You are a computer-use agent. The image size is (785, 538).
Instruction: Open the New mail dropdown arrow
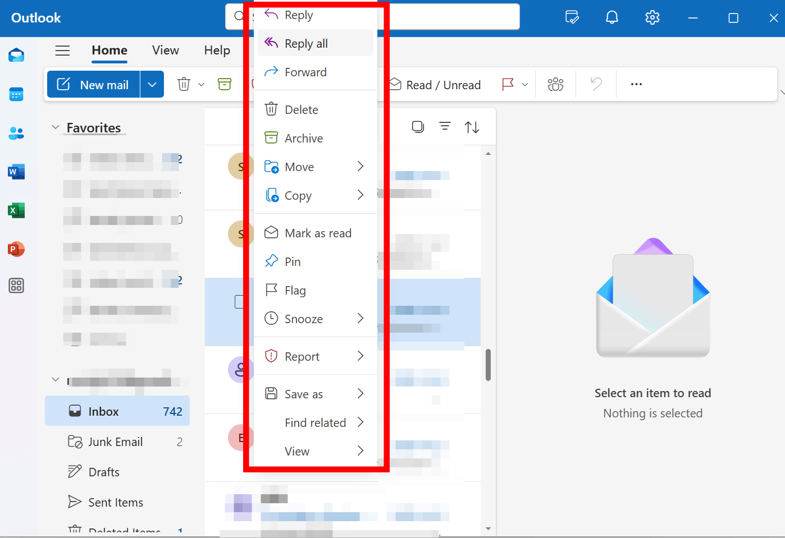[x=152, y=84]
